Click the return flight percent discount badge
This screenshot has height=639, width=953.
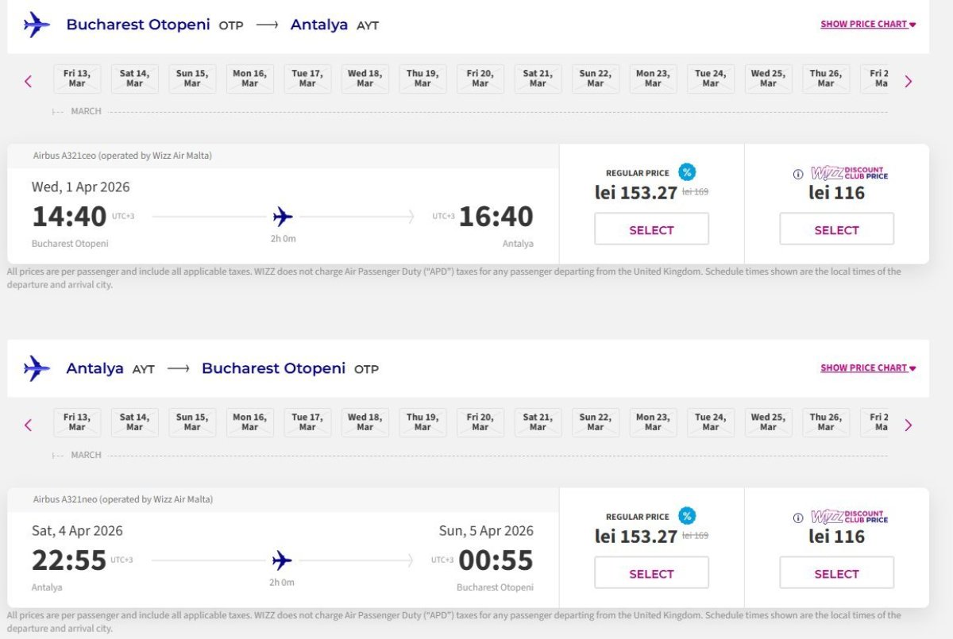(687, 516)
